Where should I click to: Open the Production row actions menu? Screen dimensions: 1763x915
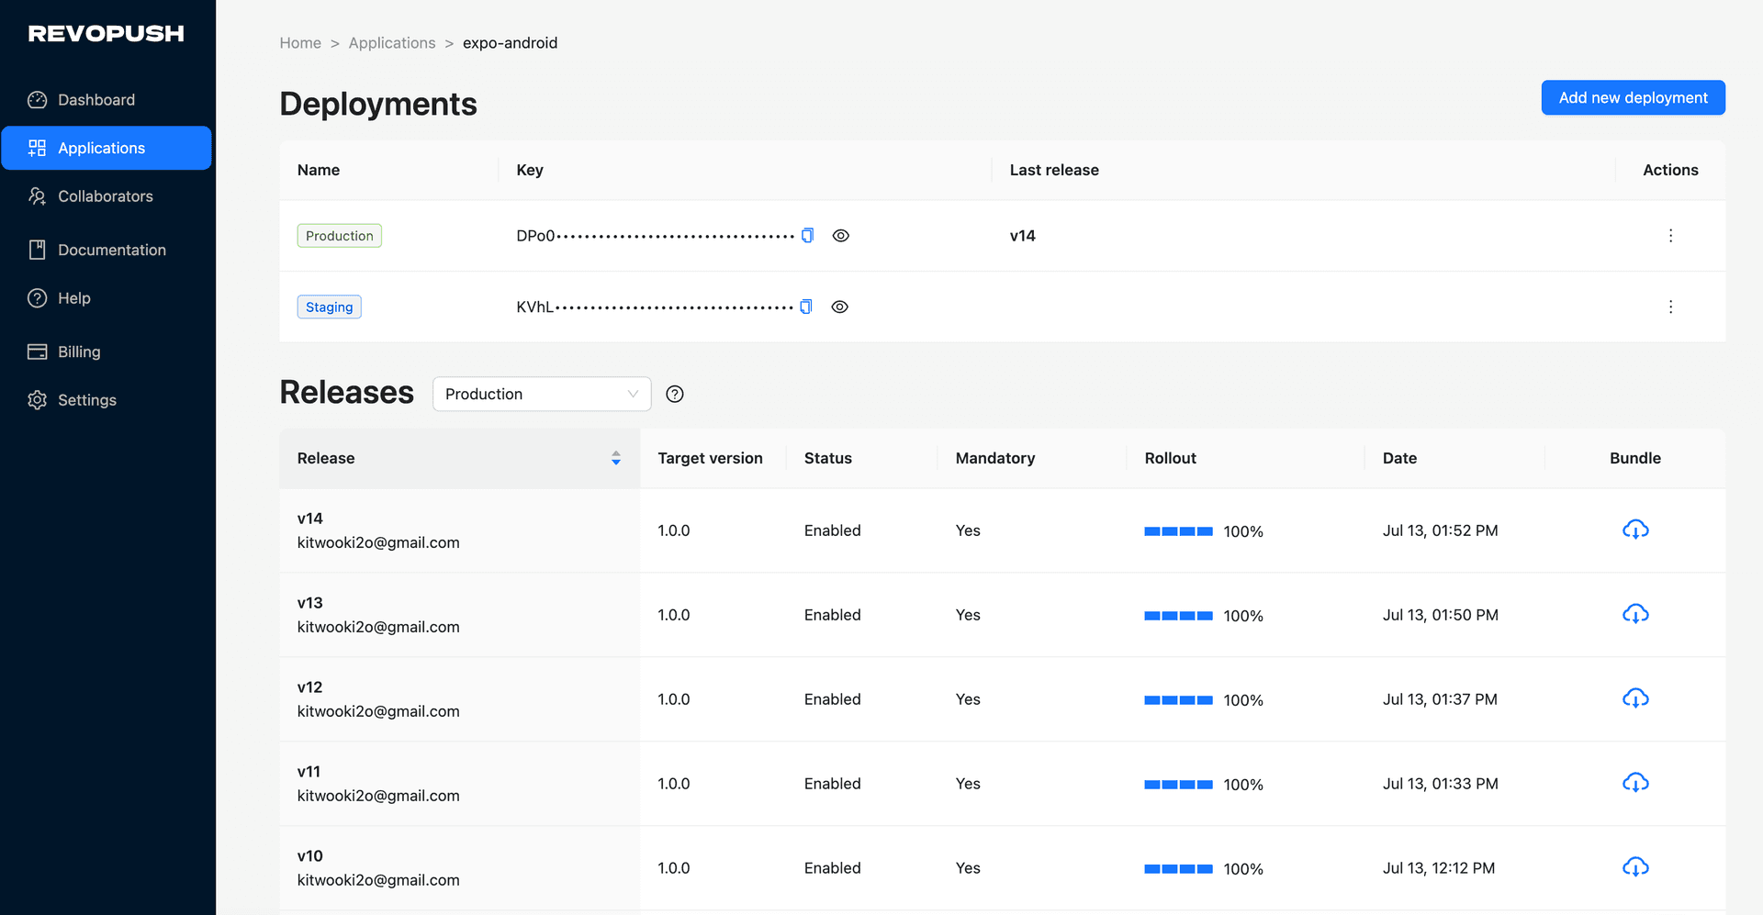(x=1670, y=236)
